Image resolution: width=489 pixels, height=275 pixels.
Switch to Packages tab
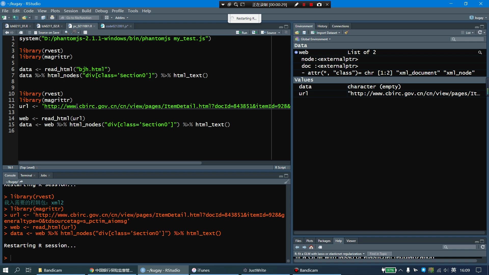324,241
